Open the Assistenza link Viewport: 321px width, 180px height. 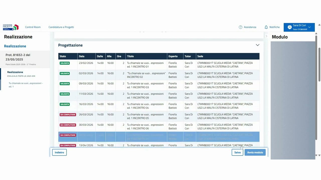(x=250, y=27)
